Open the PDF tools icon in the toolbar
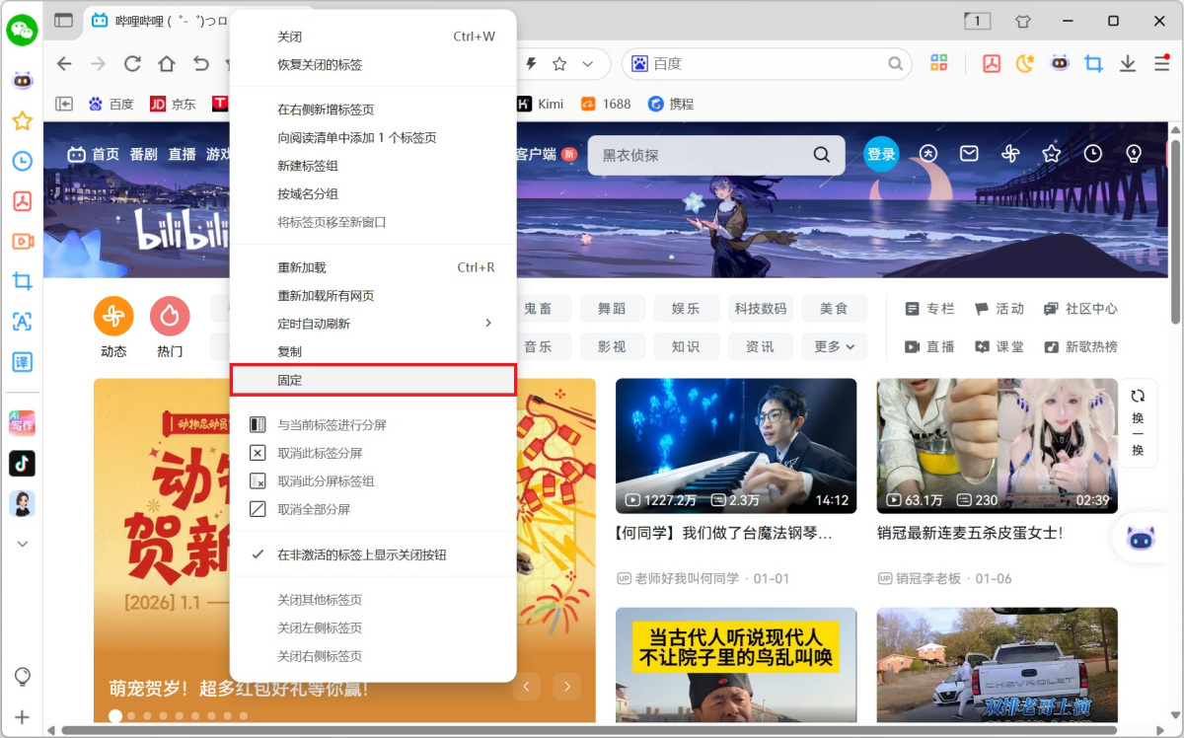Viewport: 1184px width, 738px height. [991, 63]
